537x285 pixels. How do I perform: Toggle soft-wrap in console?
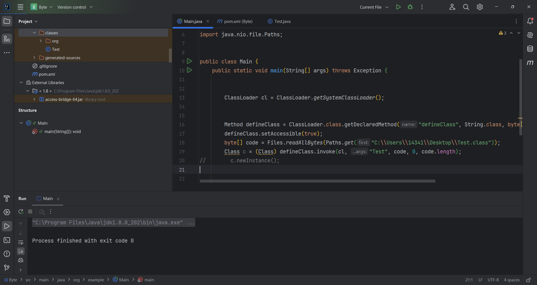[x=21, y=242]
